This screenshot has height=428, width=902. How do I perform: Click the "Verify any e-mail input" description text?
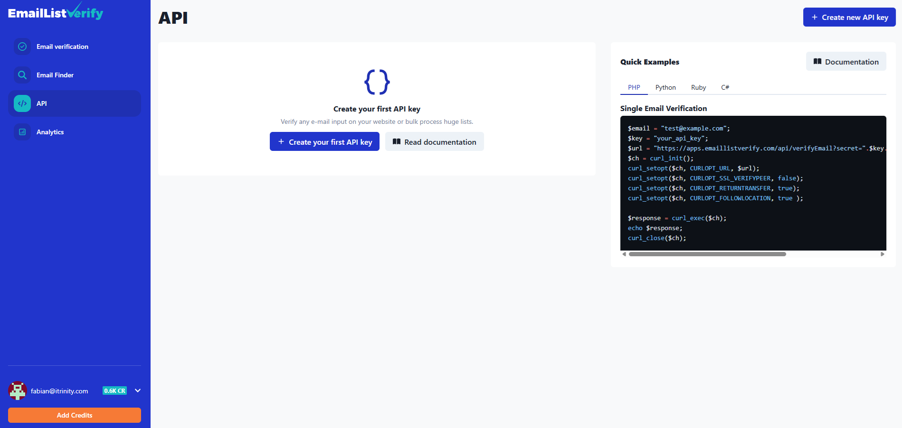pos(377,121)
